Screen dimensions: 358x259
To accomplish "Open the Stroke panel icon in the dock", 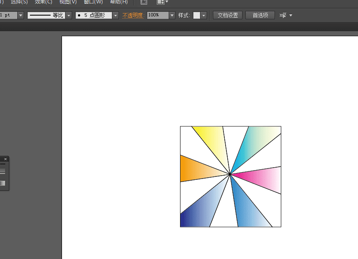I will [x=3, y=171].
